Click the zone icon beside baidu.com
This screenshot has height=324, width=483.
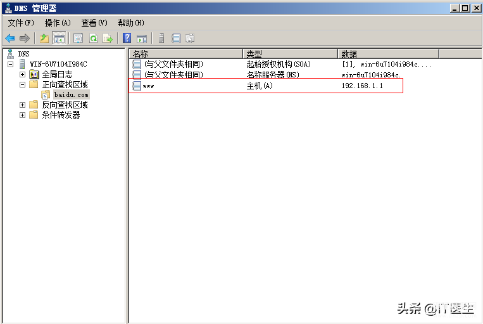[x=46, y=94]
